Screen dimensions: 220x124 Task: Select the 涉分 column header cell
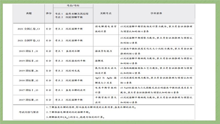48,13
